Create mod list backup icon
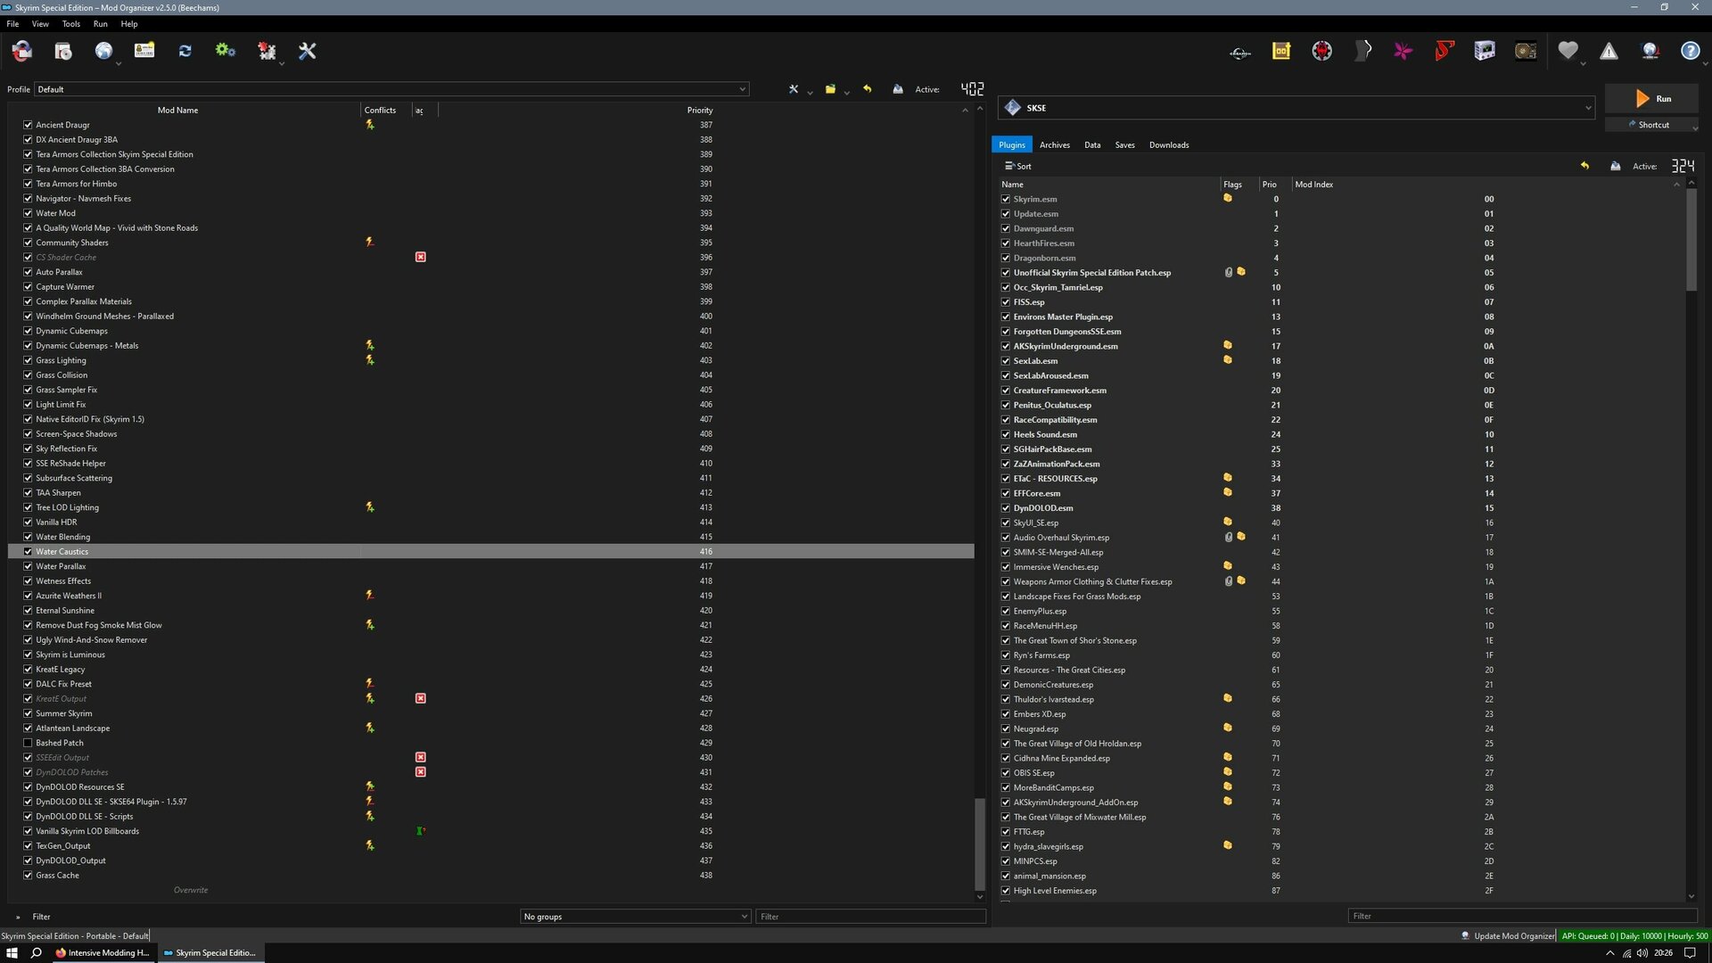The width and height of the screenshot is (1712, 963). pyautogui.click(x=898, y=89)
